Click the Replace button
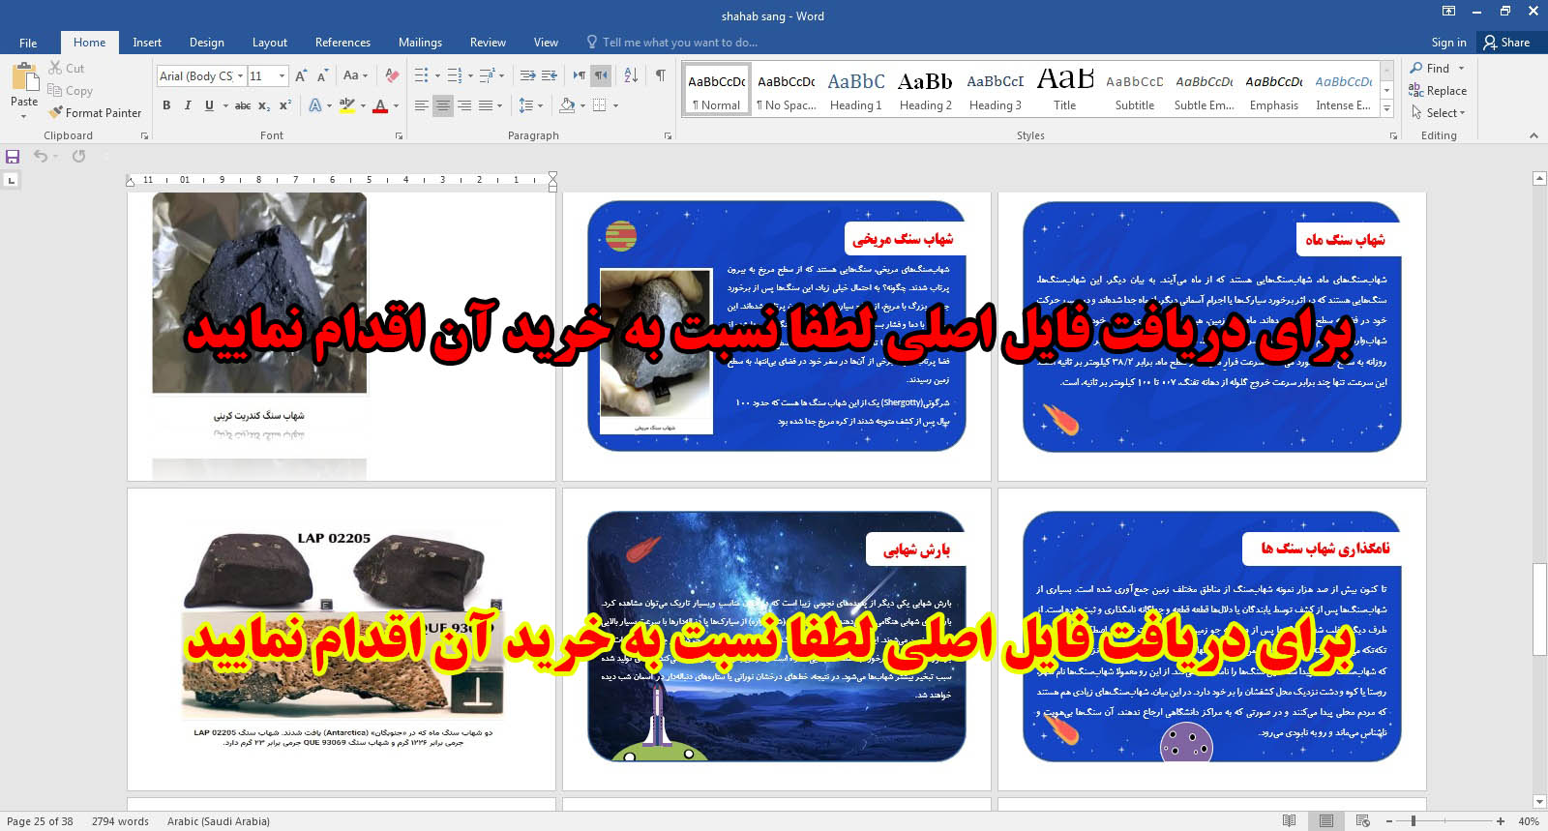1548x831 pixels. point(1439,91)
